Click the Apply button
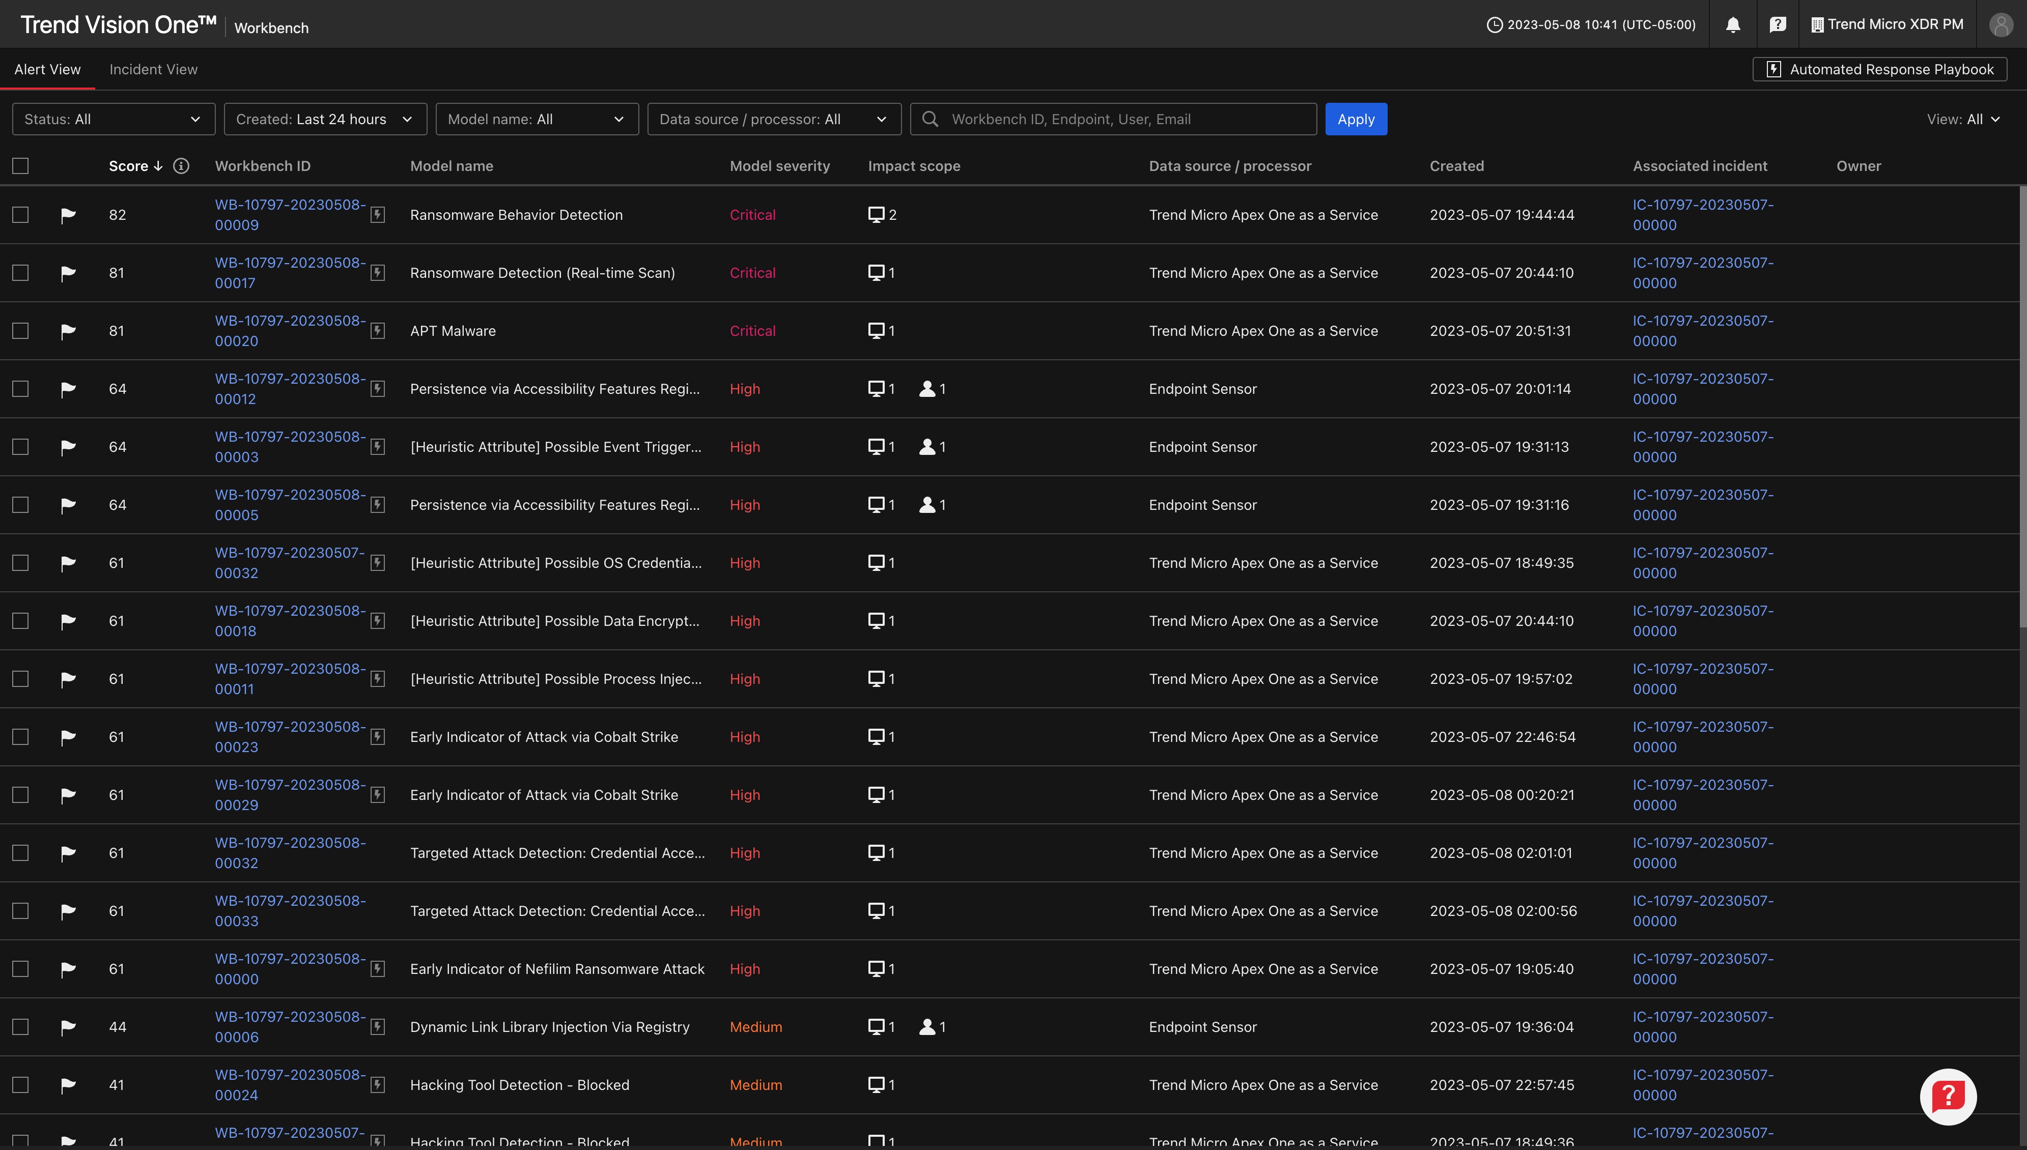This screenshot has width=2027, height=1150. tap(1356, 119)
